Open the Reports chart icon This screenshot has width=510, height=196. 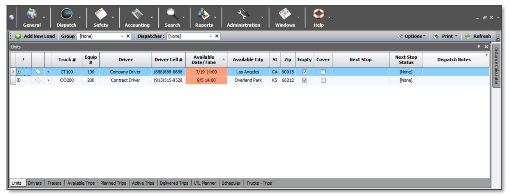pos(204,14)
